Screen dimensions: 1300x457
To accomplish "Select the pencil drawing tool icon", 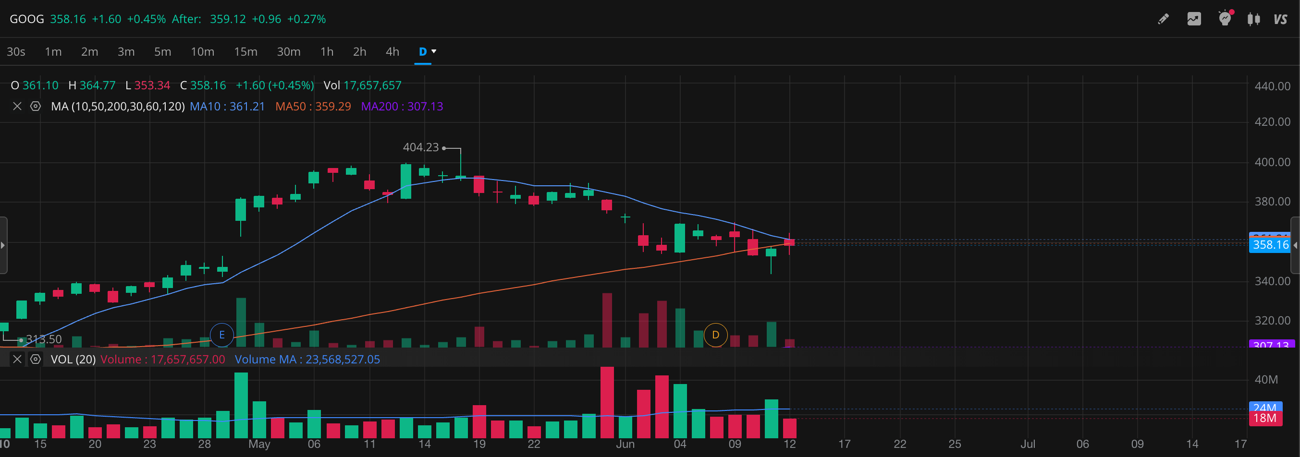I will 1163,19.
